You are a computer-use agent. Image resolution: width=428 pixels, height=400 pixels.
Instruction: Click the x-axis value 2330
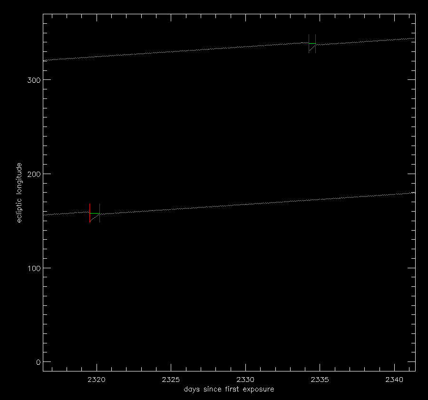click(245, 380)
